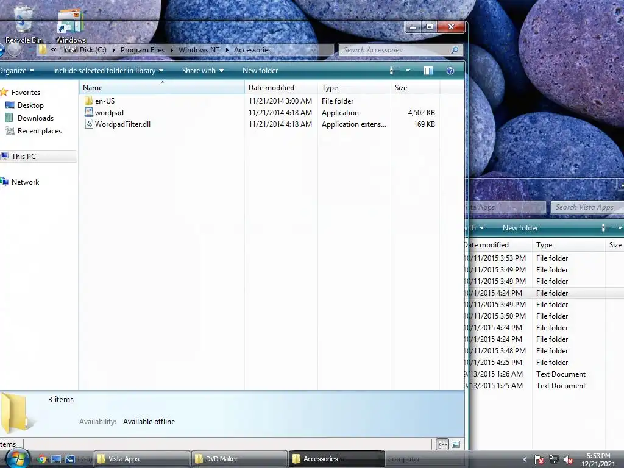This screenshot has width=624, height=468.
Task: Open DVD Maker taskbar button
Action: tap(239, 459)
